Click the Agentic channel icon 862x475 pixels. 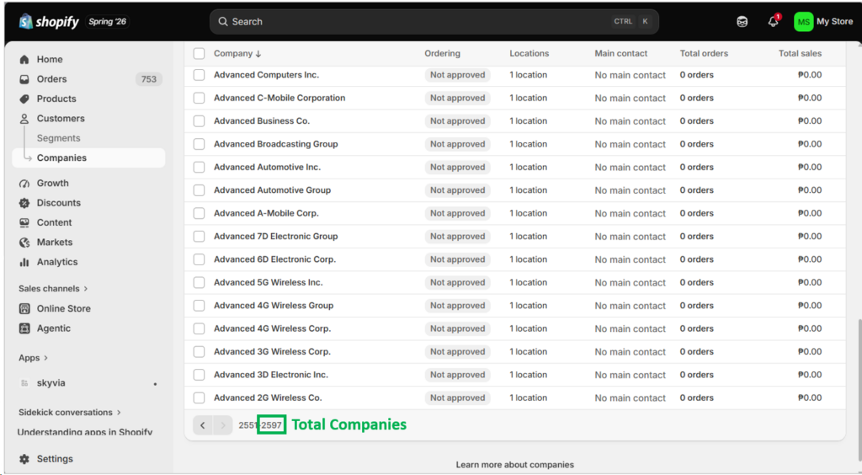(24, 328)
